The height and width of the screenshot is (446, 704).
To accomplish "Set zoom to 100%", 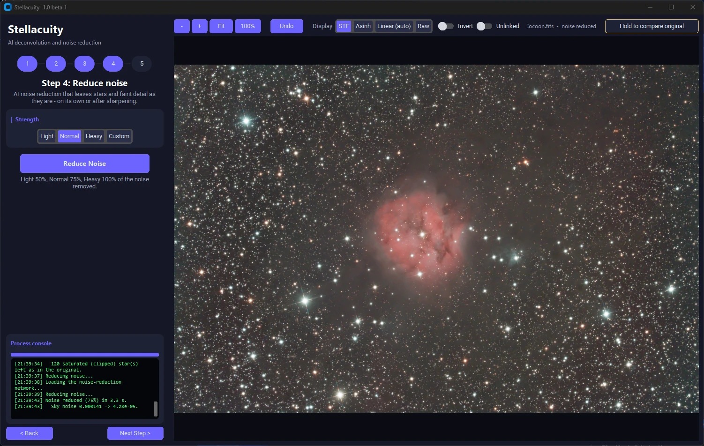I will pos(248,26).
